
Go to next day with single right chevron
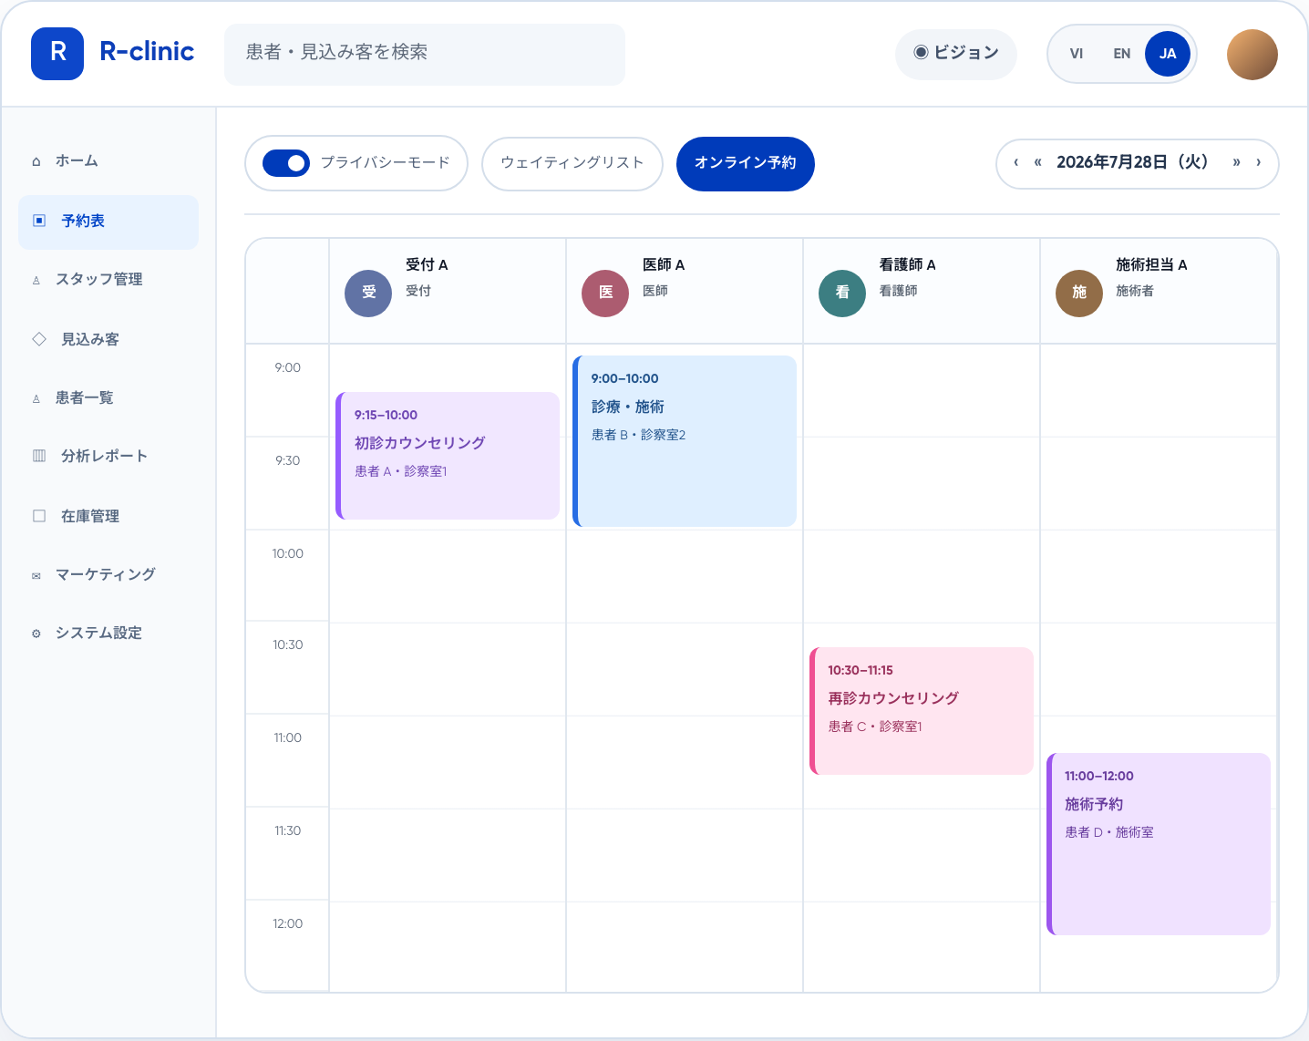pos(1258,162)
